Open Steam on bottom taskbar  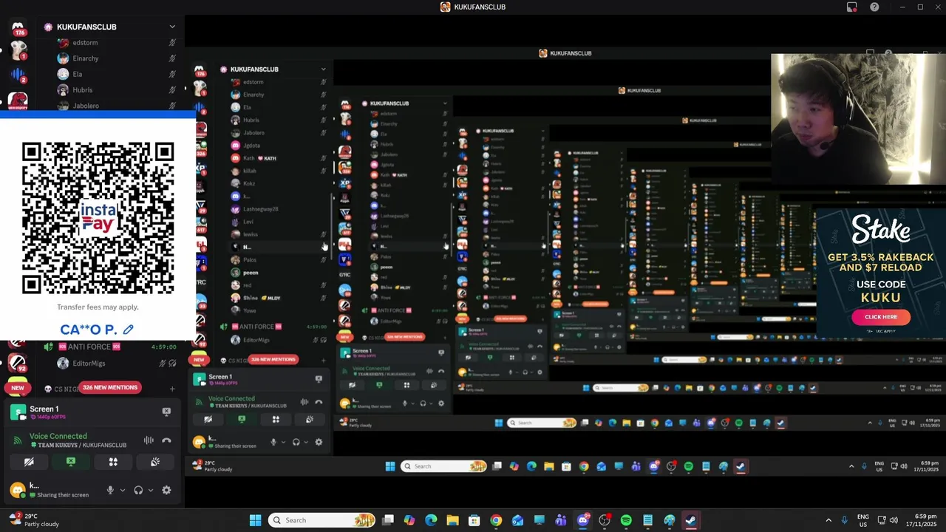point(690,520)
